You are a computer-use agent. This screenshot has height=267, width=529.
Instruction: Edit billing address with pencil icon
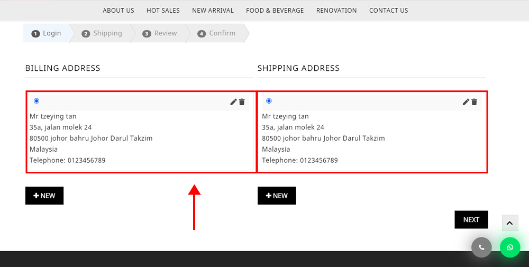(x=233, y=102)
